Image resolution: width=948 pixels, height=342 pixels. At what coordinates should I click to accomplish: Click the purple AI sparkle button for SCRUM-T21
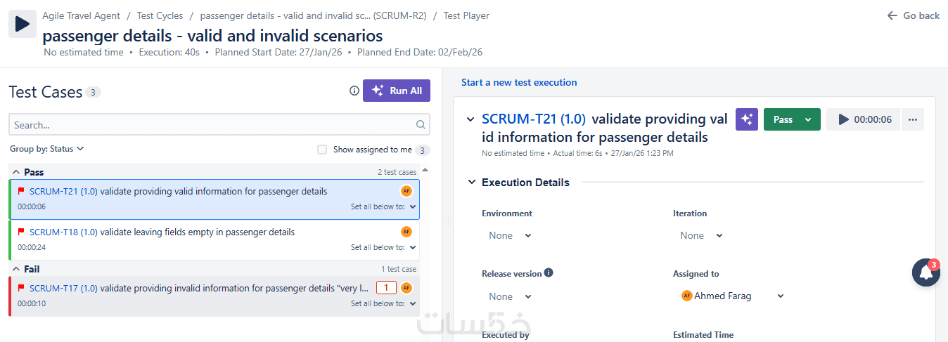(747, 119)
